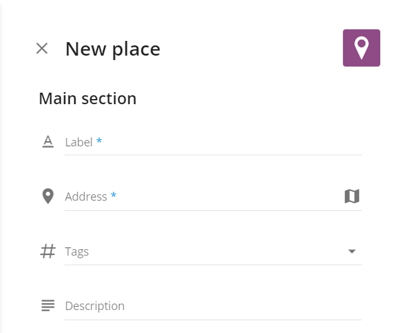This screenshot has width=400, height=333.
Task: Click the Label field text icon
Action: click(48, 142)
